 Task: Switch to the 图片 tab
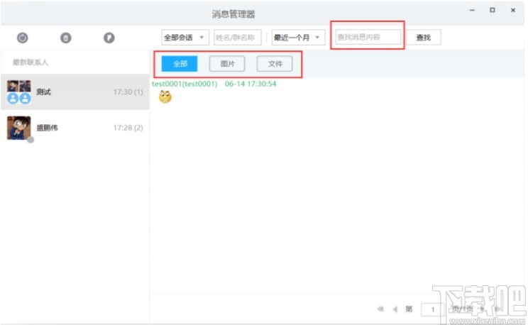pos(227,64)
